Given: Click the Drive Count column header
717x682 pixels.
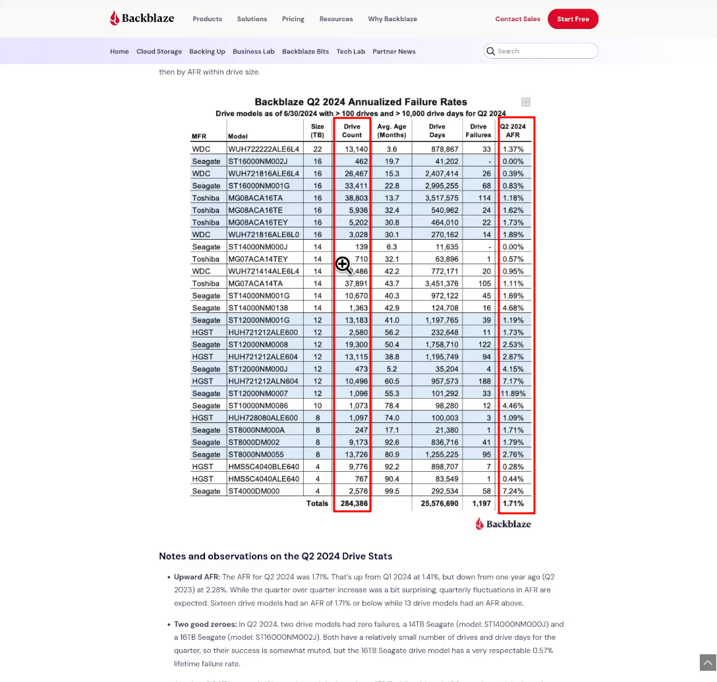Looking at the screenshot, I should 352,130.
